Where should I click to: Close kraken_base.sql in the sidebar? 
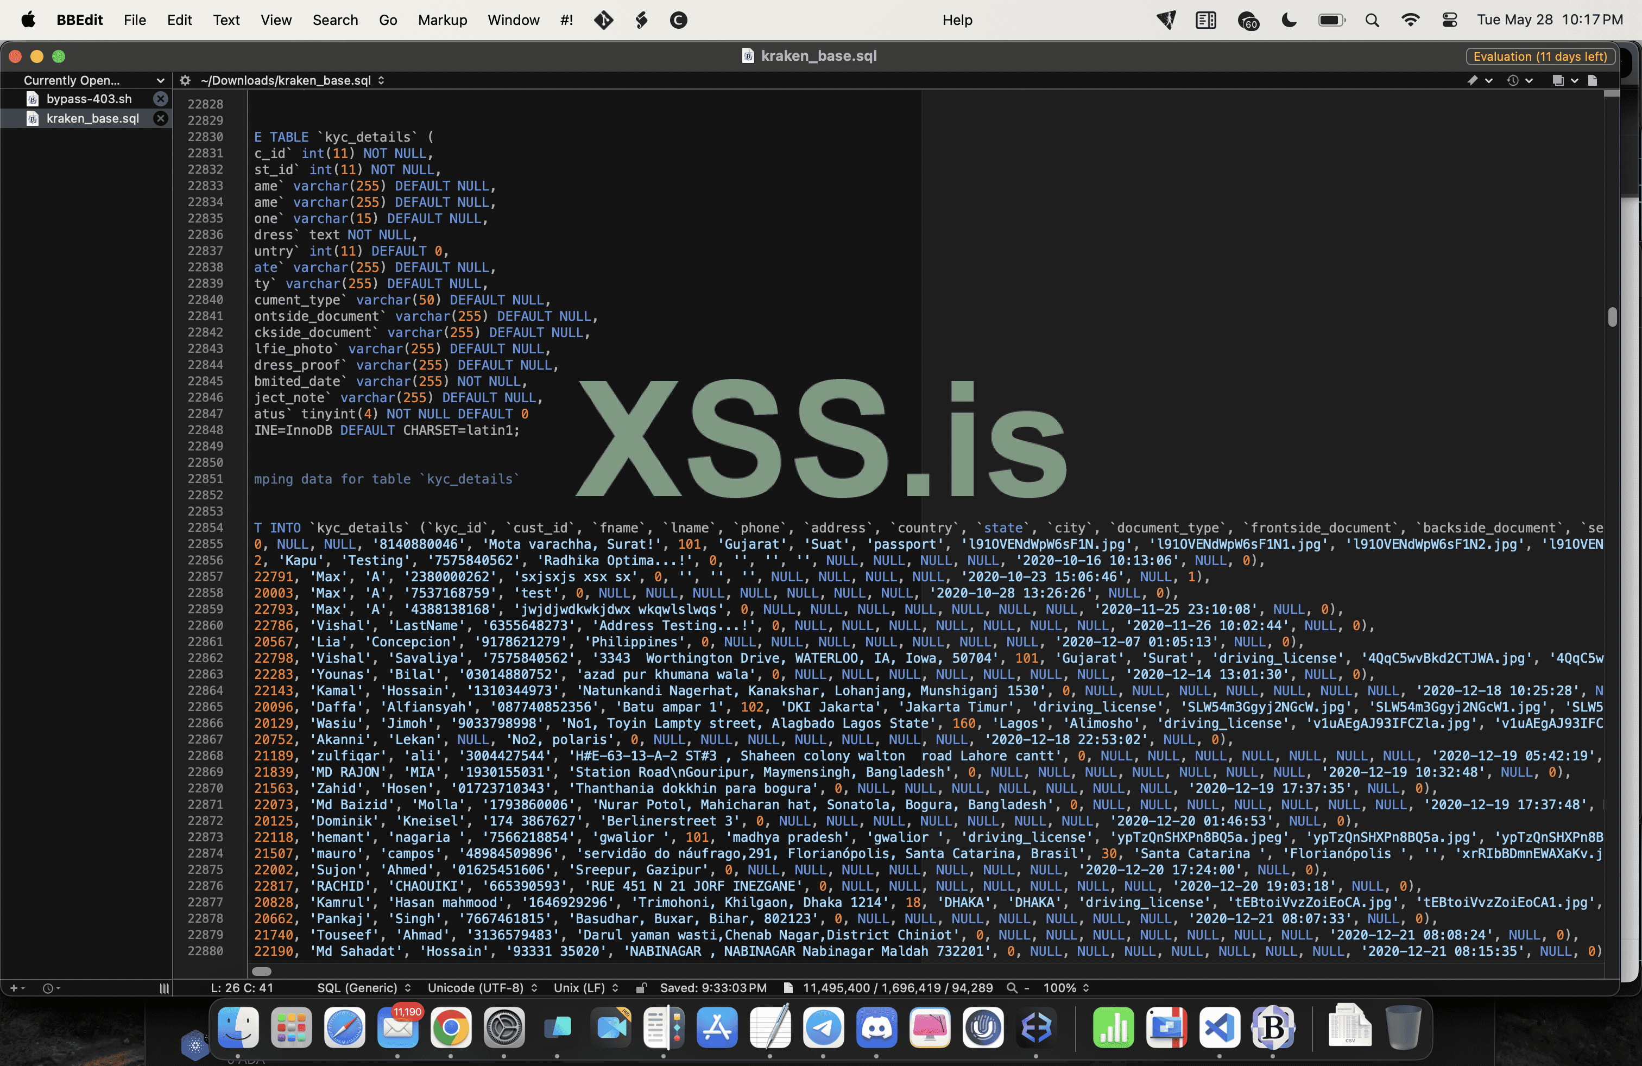pyautogui.click(x=160, y=119)
